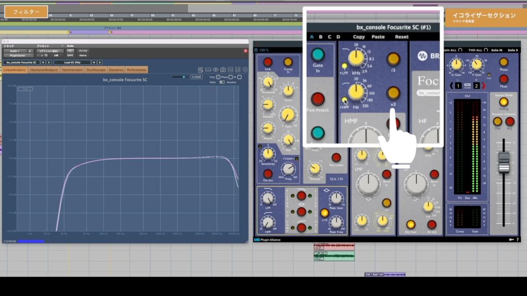The height and width of the screenshot is (296, 527).
Task: Open the manual book icon in Plugin Doctor
Action: (x=208, y=70)
